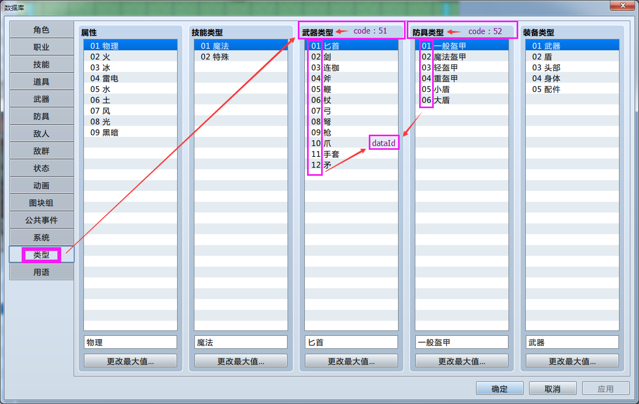Select attribute row 07 风
The image size is (639, 404).
131,111
